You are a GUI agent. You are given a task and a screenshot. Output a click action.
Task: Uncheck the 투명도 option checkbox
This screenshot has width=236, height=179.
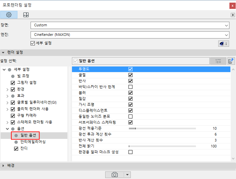point(130,69)
